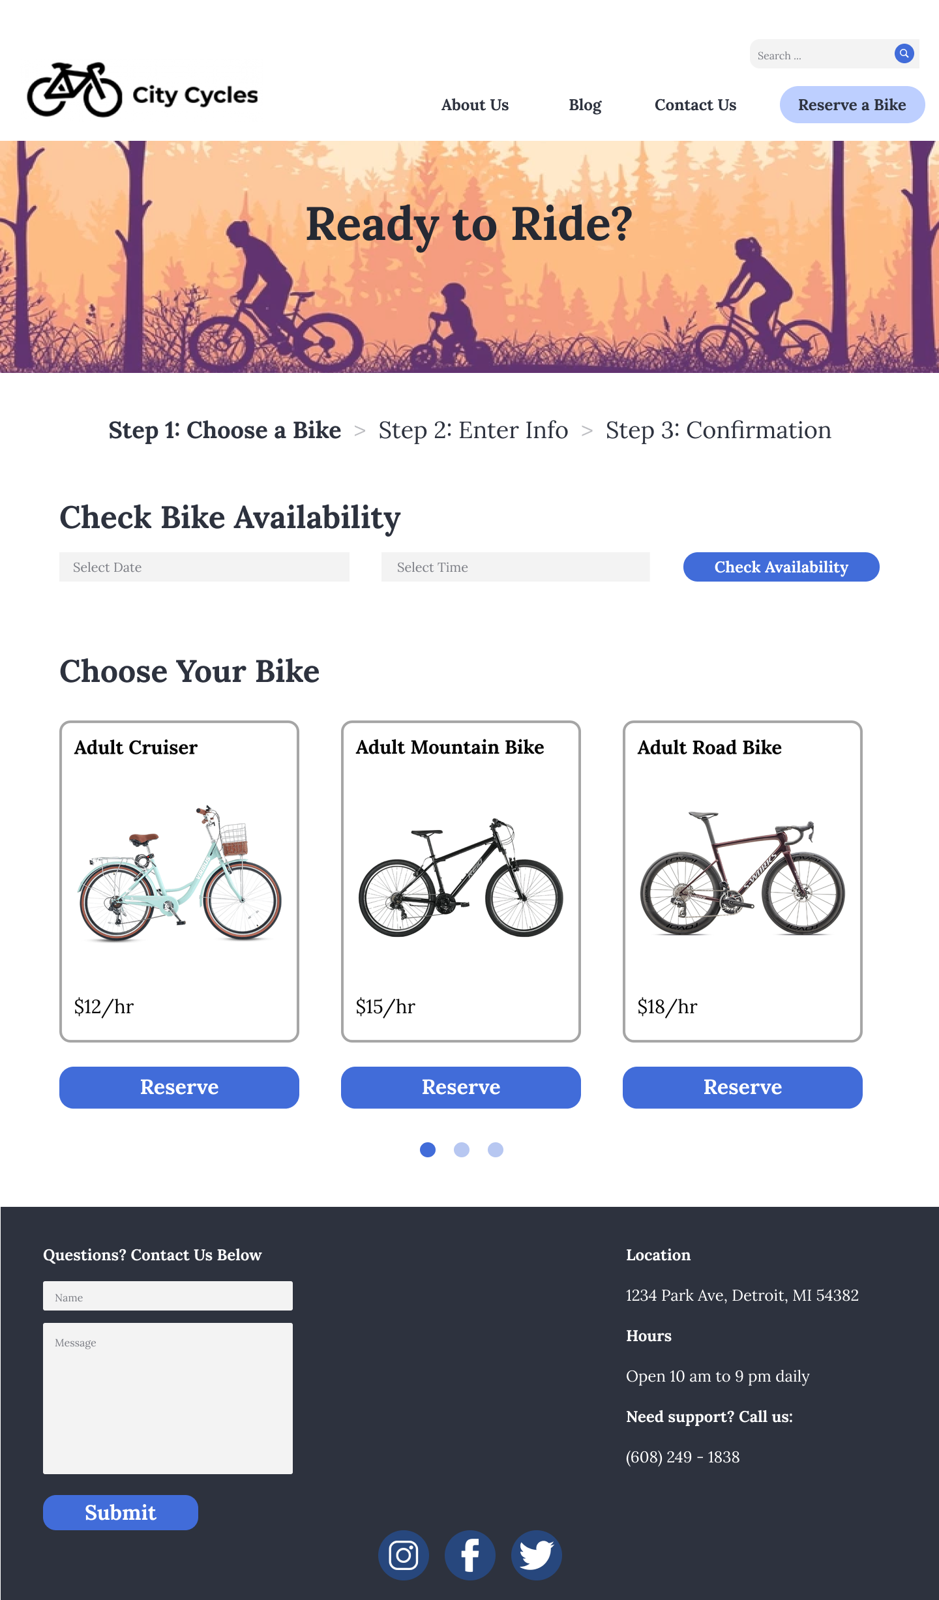Focus the Name input field
Screen dimensions: 939x1600
(x=168, y=1296)
